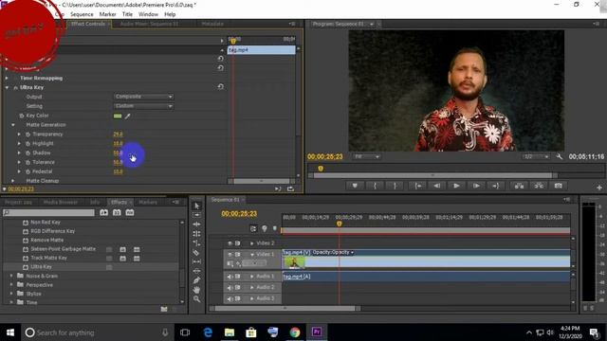Select the Track Matte Key effect
The height and width of the screenshot is (341, 607).
[48, 258]
